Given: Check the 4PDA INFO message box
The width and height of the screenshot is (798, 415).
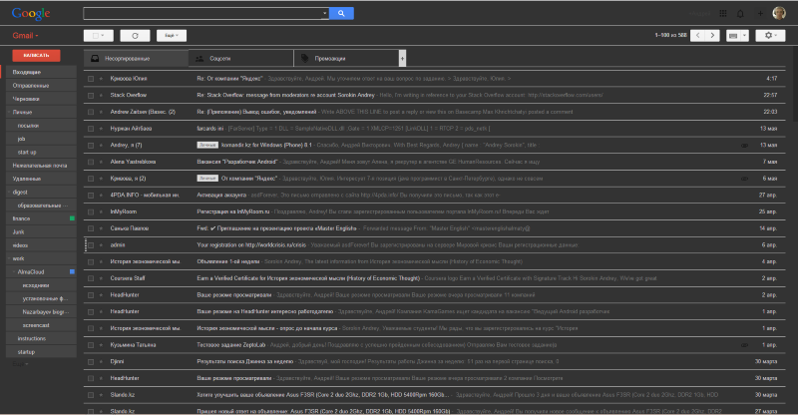Looking at the screenshot, I should point(91,196).
